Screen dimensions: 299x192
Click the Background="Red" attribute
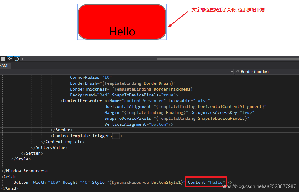90,95
